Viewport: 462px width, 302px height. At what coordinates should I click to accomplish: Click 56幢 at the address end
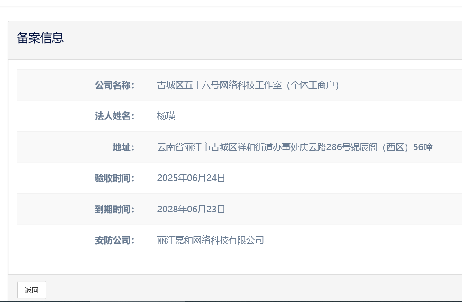[x=423, y=147]
